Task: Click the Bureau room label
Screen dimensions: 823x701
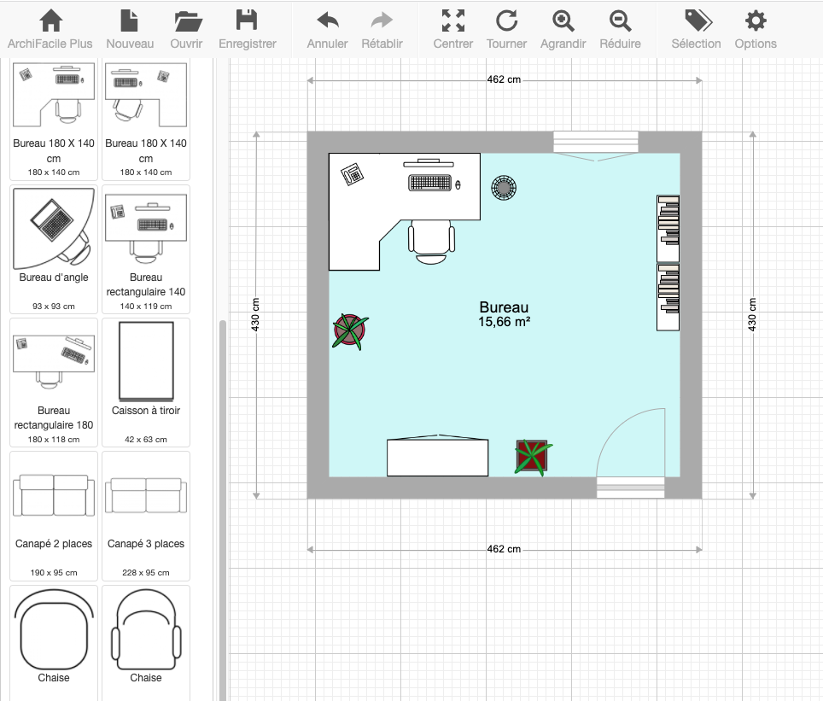Action: [x=504, y=307]
